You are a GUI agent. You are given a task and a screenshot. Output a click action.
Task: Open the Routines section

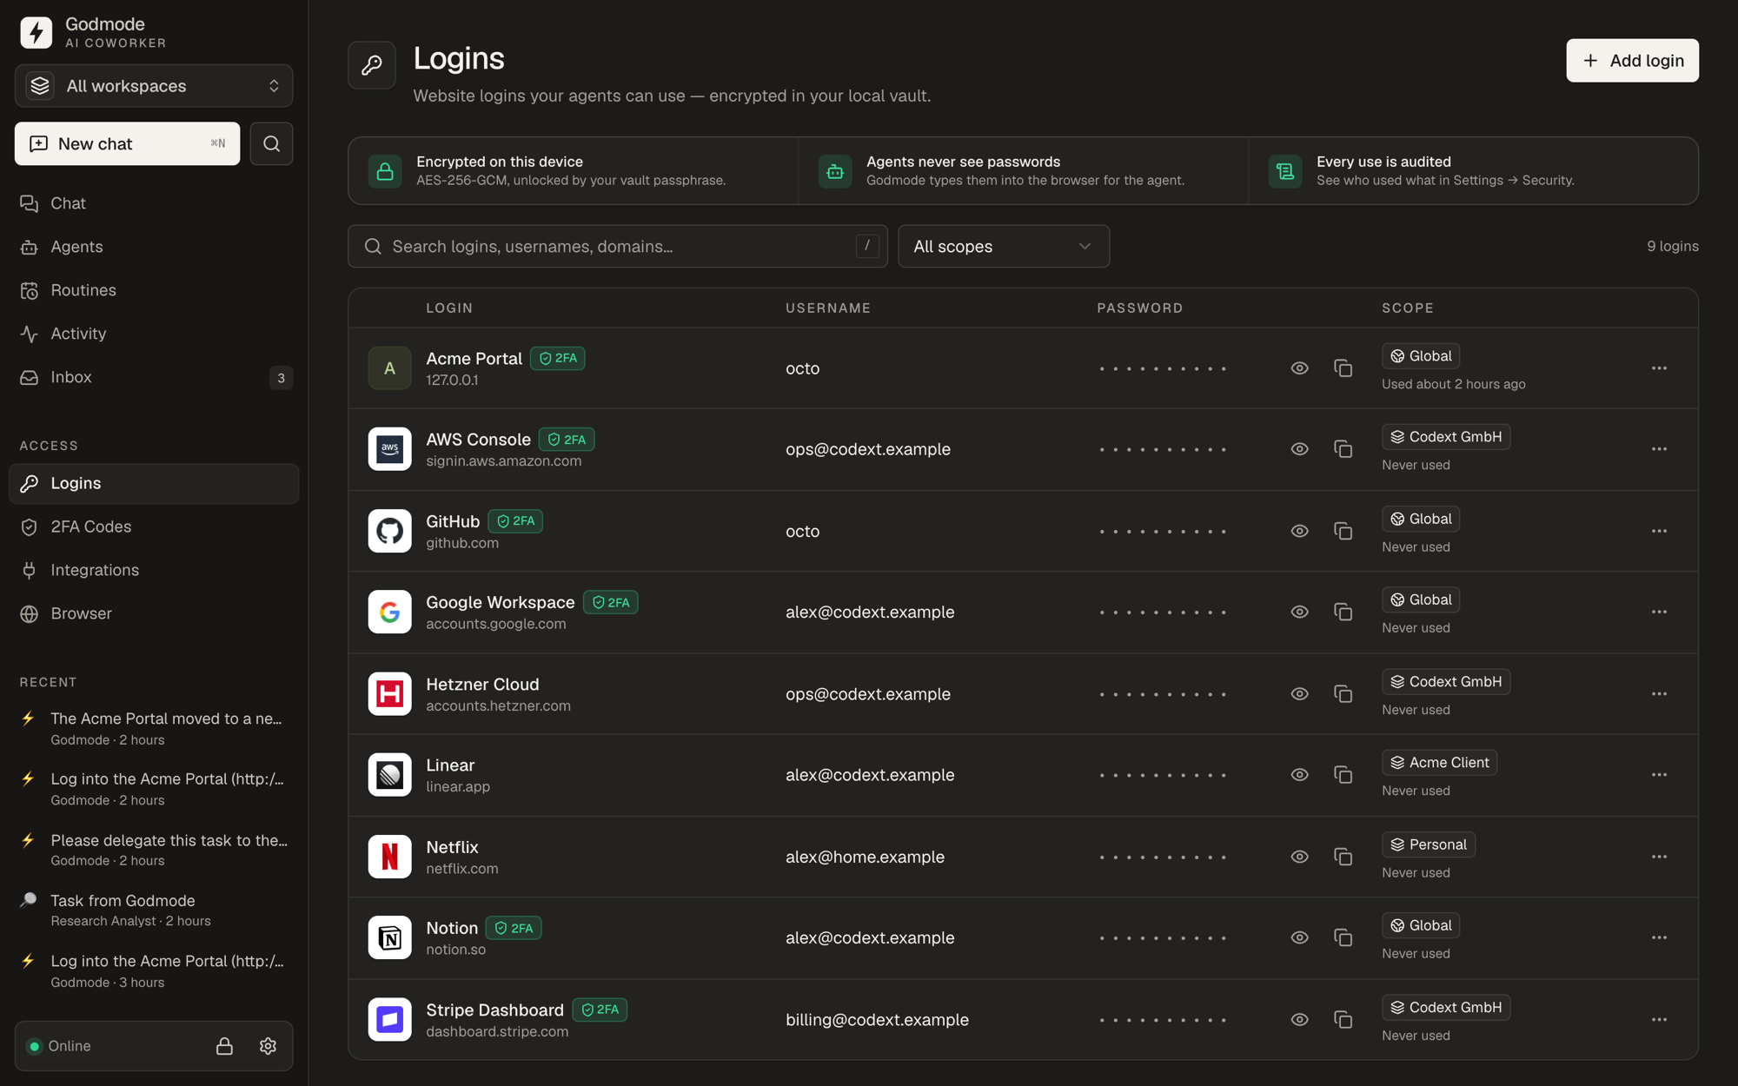click(154, 290)
